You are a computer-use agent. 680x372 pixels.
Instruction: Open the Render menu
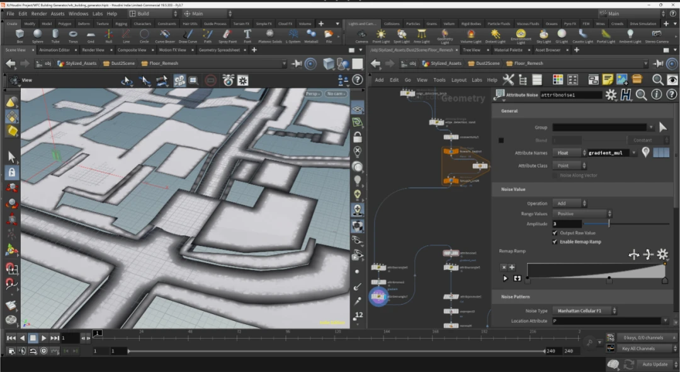(39, 13)
